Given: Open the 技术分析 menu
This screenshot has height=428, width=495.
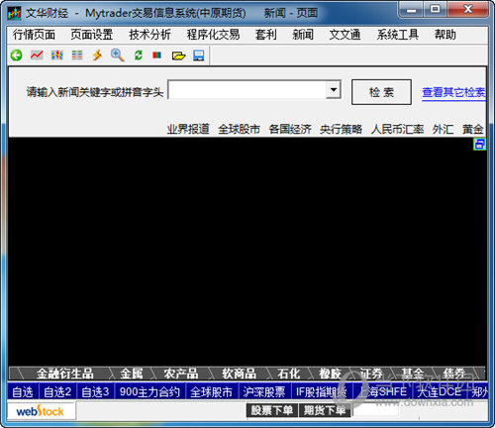Looking at the screenshot, I should click(149, 35).
